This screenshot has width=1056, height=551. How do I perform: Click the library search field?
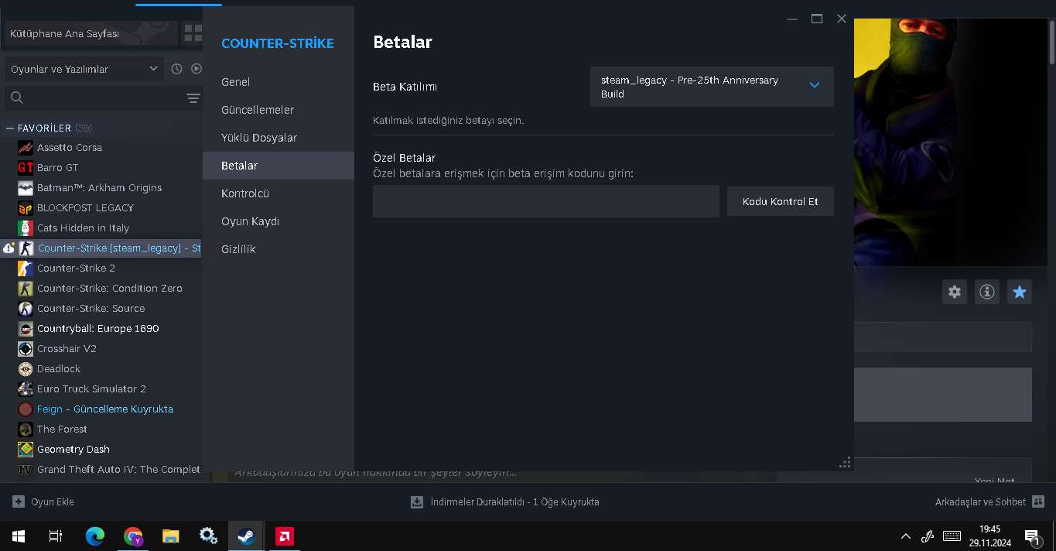pos(93,98)
